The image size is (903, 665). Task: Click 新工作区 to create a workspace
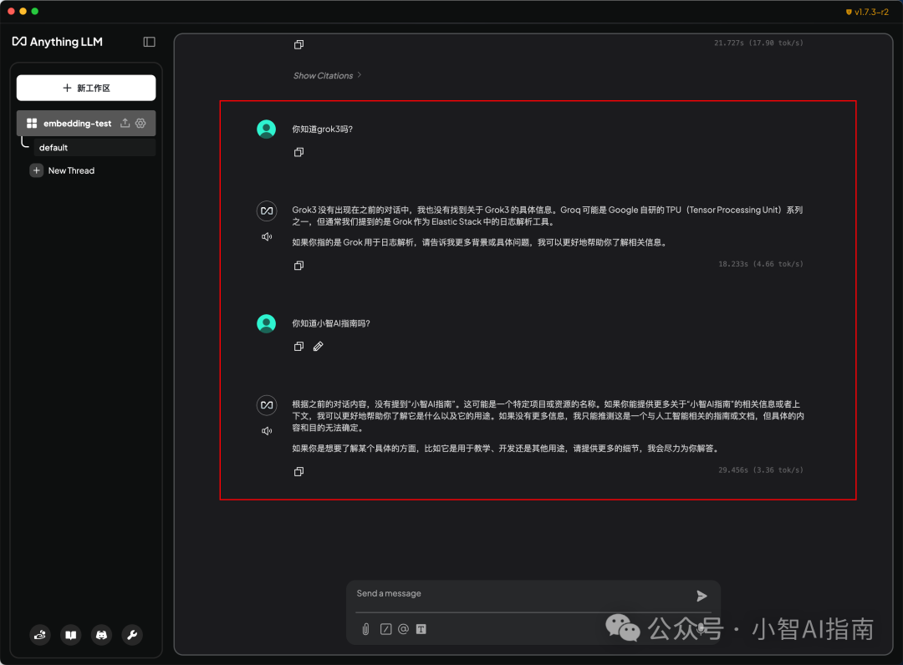[x=86, y=87]
